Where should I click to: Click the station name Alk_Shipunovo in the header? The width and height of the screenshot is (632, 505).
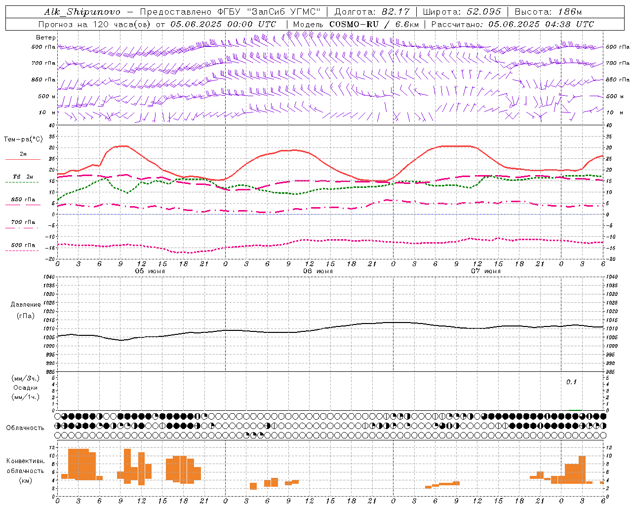coord(82,12)
